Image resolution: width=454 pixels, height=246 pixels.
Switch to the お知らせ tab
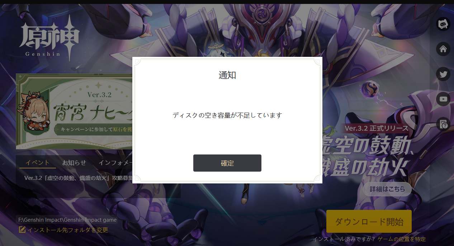click(x=74, y=163)
